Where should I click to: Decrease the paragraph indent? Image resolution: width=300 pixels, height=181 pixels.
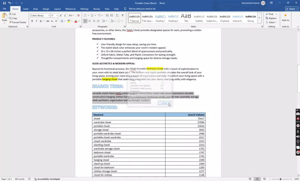pos(107,16)
